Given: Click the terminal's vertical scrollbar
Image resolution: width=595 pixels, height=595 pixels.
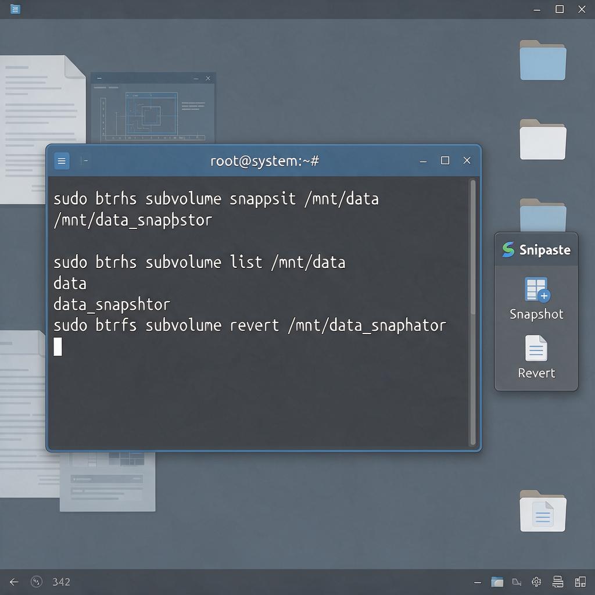Looking at the screenshot, I should (x=473, y=312).
